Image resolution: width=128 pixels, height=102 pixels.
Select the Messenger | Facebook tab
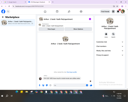[39, 2]
